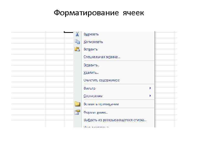Click the scissors Cut icon
Image resolution: width=198 pixels, height=148 pixels.
click(77, 34)
